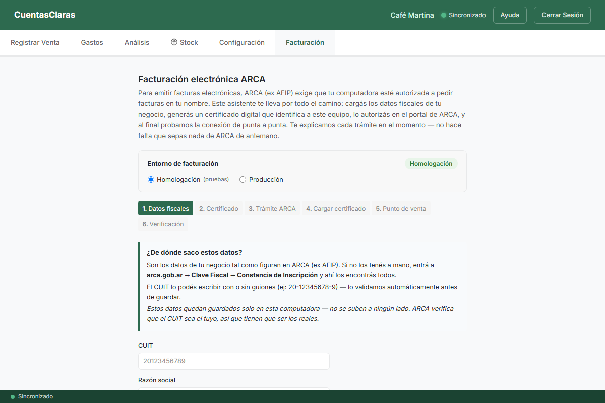Click the 'Facturación electrónica ARCA' heading
Screen dimensions: 605x403
202,79
